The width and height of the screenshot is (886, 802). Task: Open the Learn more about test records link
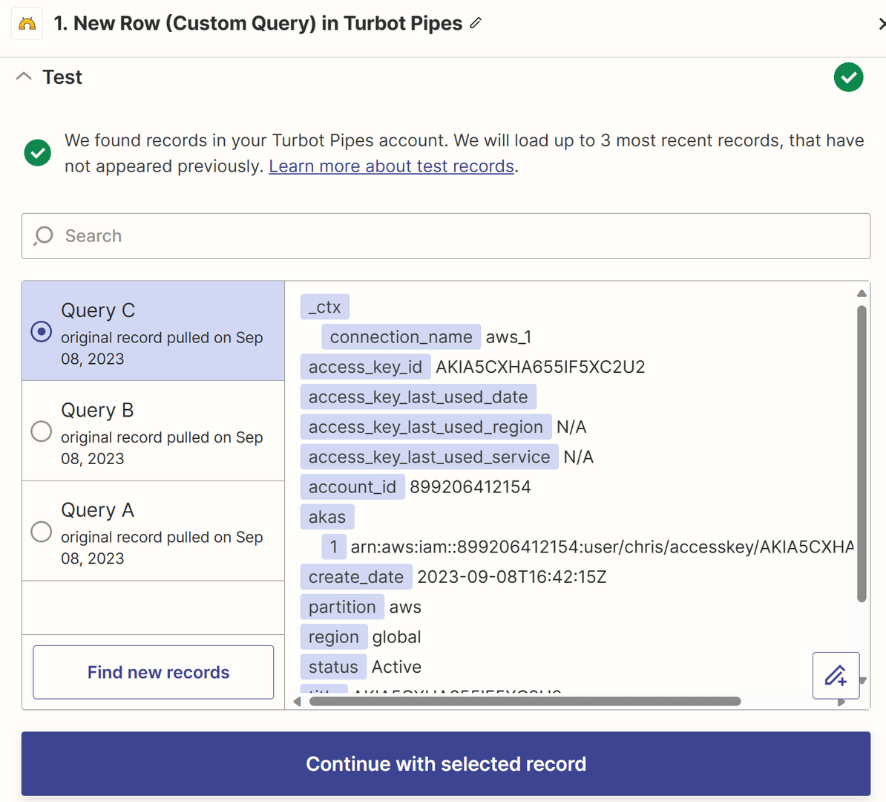click(x=391, y=166)
